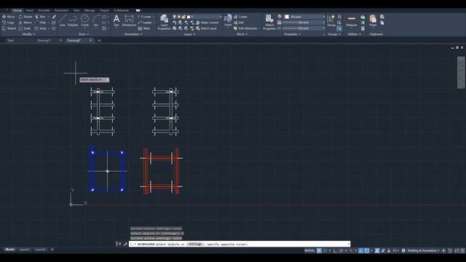Select the Stretch tool
The height and width of the screenshot is (262, 466).
coord(9,28)
